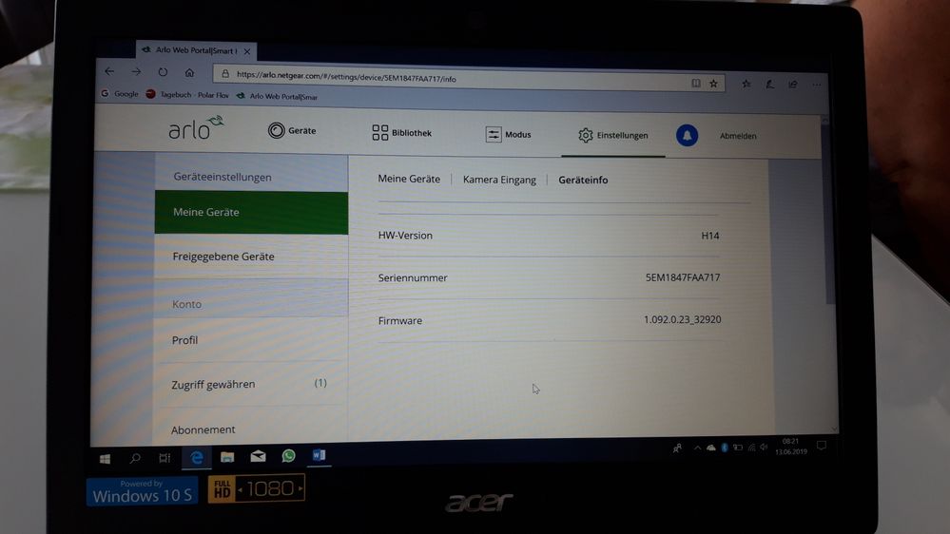This screenshot has width=950, height=534.
Task: Open browser more options menu
Action: pos(817,85)
